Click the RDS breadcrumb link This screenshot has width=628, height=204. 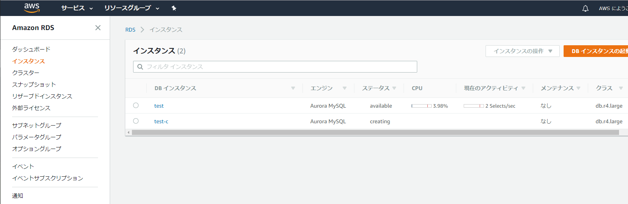point(130,30)
